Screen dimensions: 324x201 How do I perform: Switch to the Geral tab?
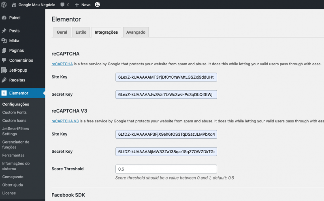[x=62, y=32]
